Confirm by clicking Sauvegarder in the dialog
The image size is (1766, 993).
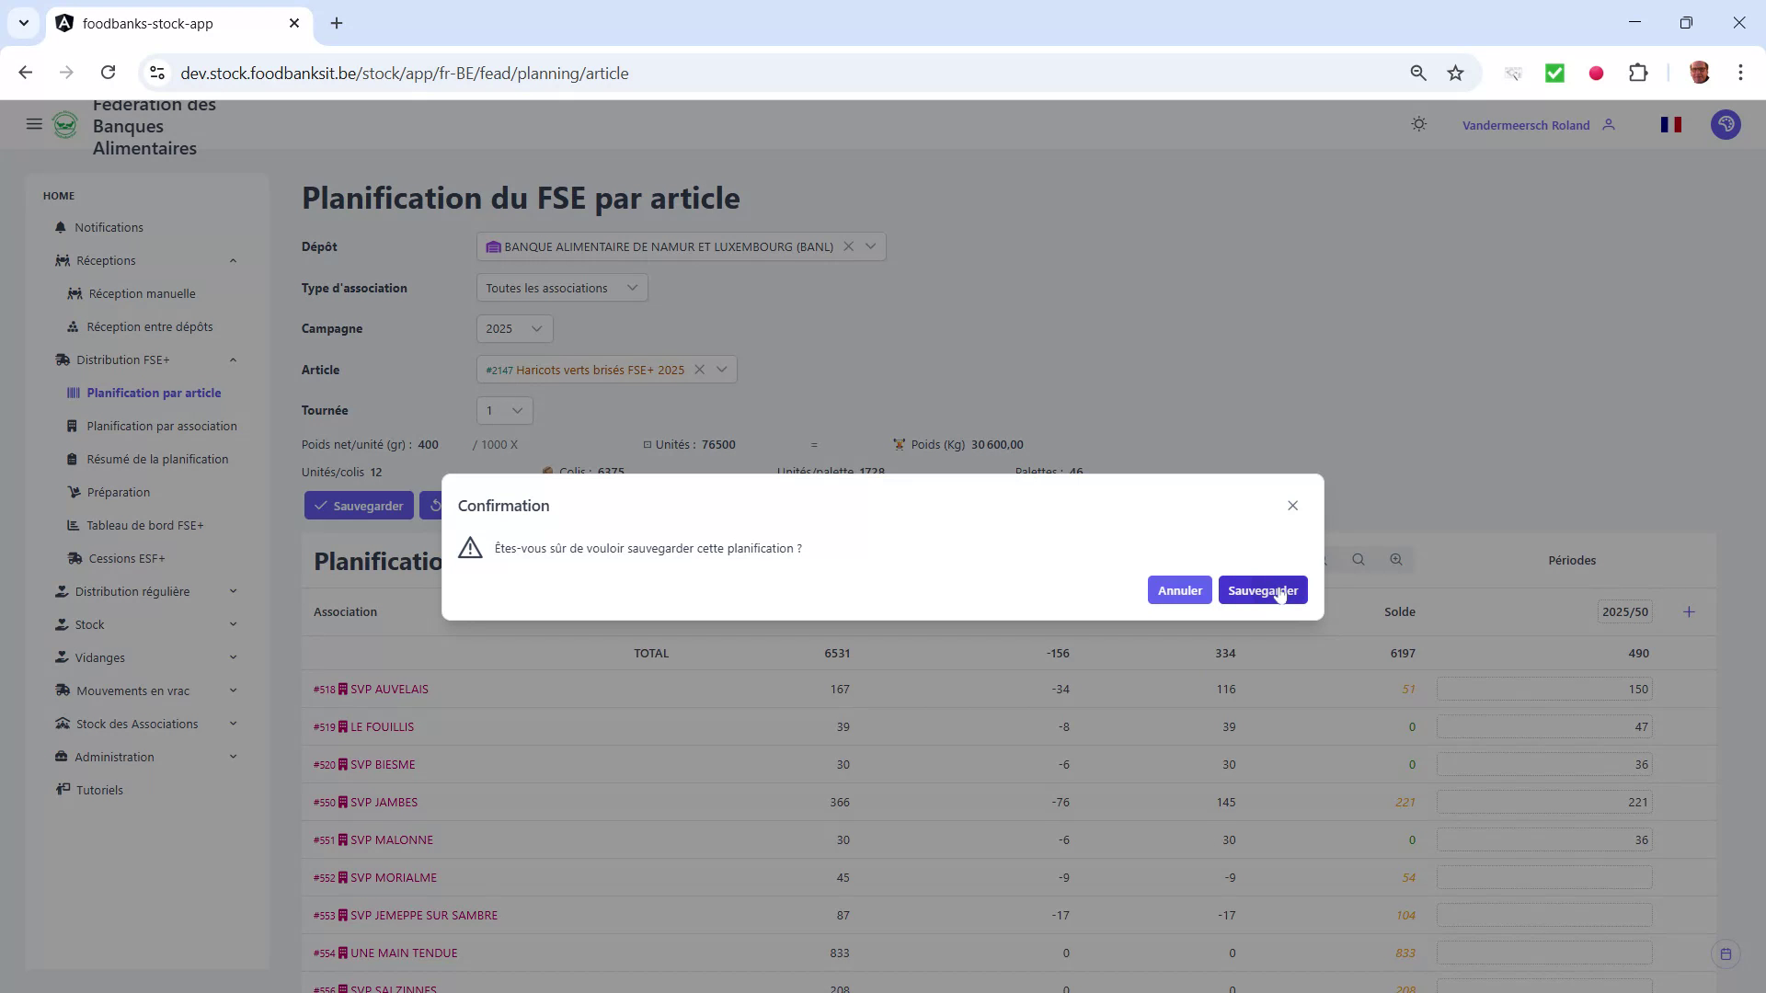(x=1263, y=589)
